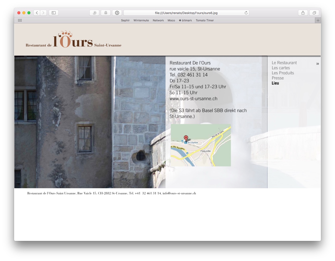The width and height of the screenshot is (335, 261).
Task: Open the Share menu
Action: pos(303,13)
